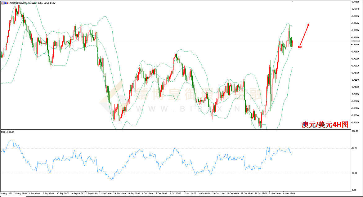This screenshot has width=363, height=197.
Task: Click the RSI 30.00 level on scale
Action: 354,173
